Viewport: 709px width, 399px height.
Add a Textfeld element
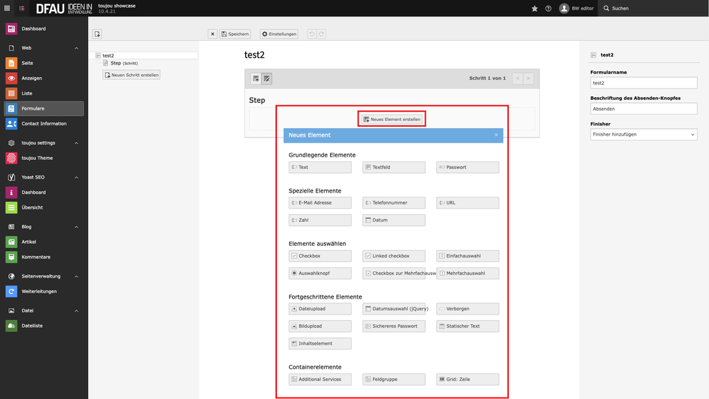[394, 168]
